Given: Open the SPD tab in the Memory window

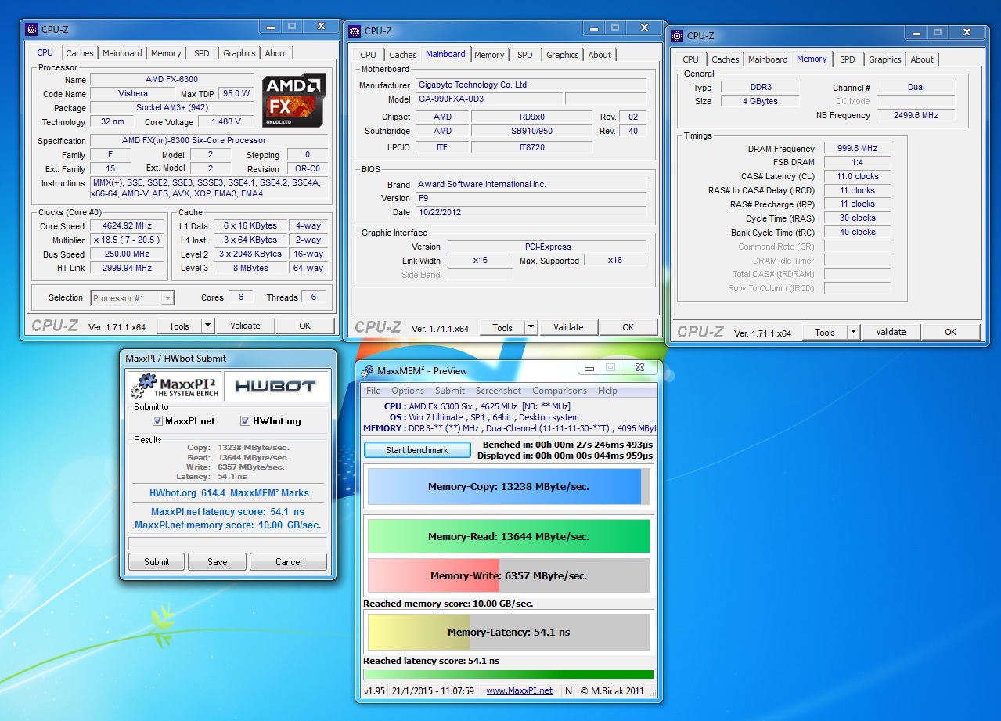Looking at the screenshot, I should point(848,59).
